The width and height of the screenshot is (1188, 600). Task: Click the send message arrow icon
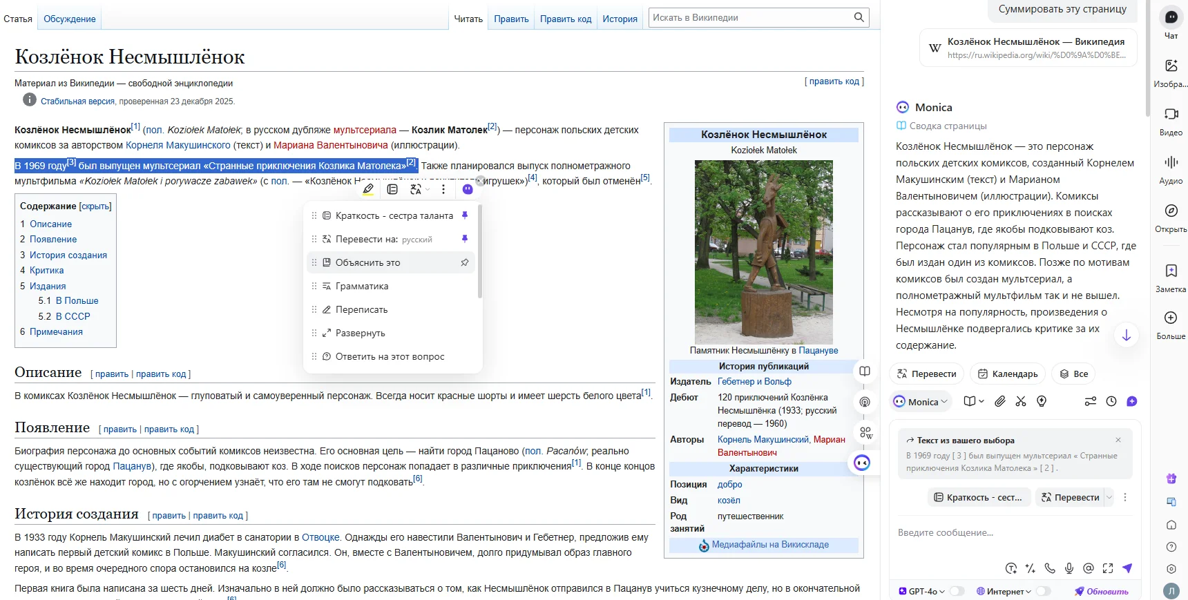[1127, 568]
